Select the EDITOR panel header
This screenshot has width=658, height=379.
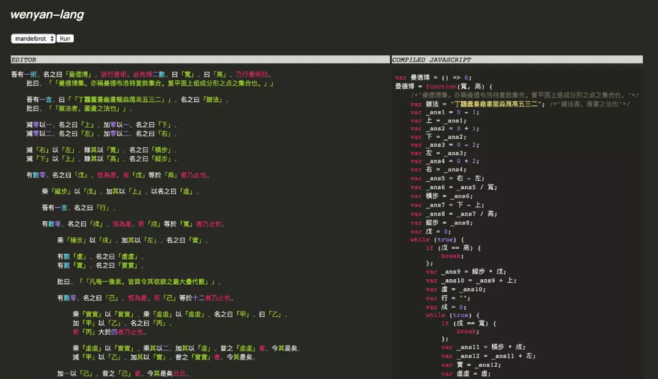[x=200, y=60]
